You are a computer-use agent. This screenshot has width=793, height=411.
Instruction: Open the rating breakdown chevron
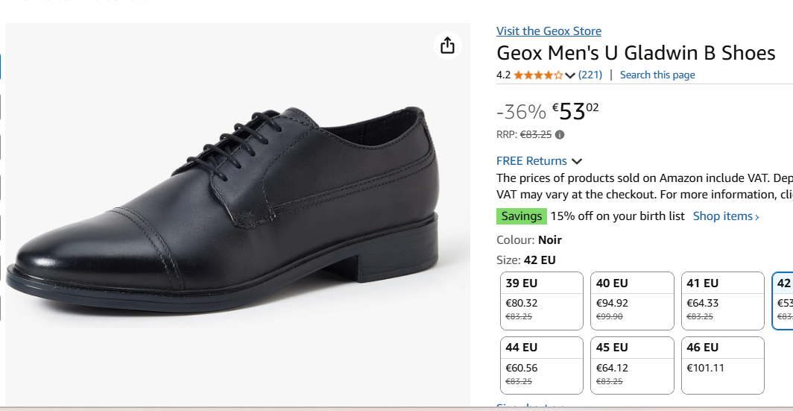[570, 75]
